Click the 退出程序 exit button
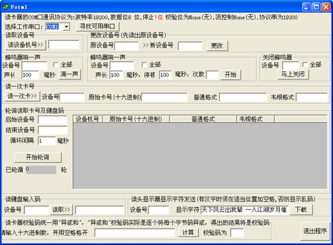The height and width of the screenshot is (245, 333). coord(315,231)
